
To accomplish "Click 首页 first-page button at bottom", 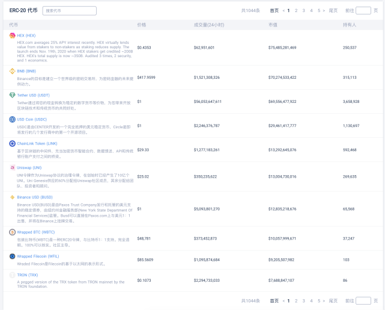I will pos(274,300).
